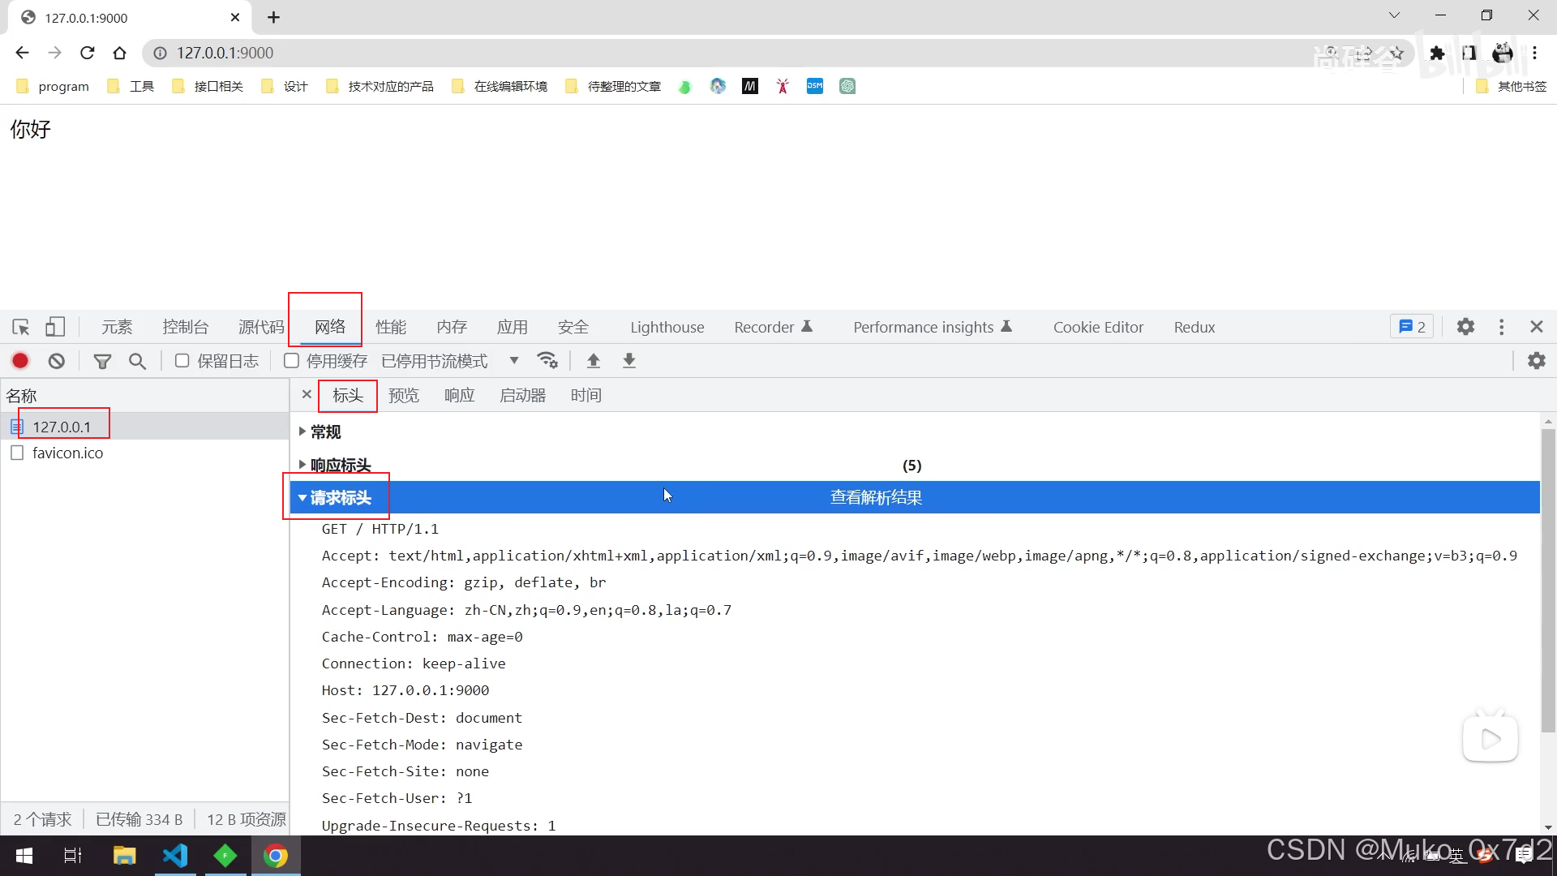1557x876 pixels.
Task: Select the 127.0.0.1 network request item
Action: point(61,426)
